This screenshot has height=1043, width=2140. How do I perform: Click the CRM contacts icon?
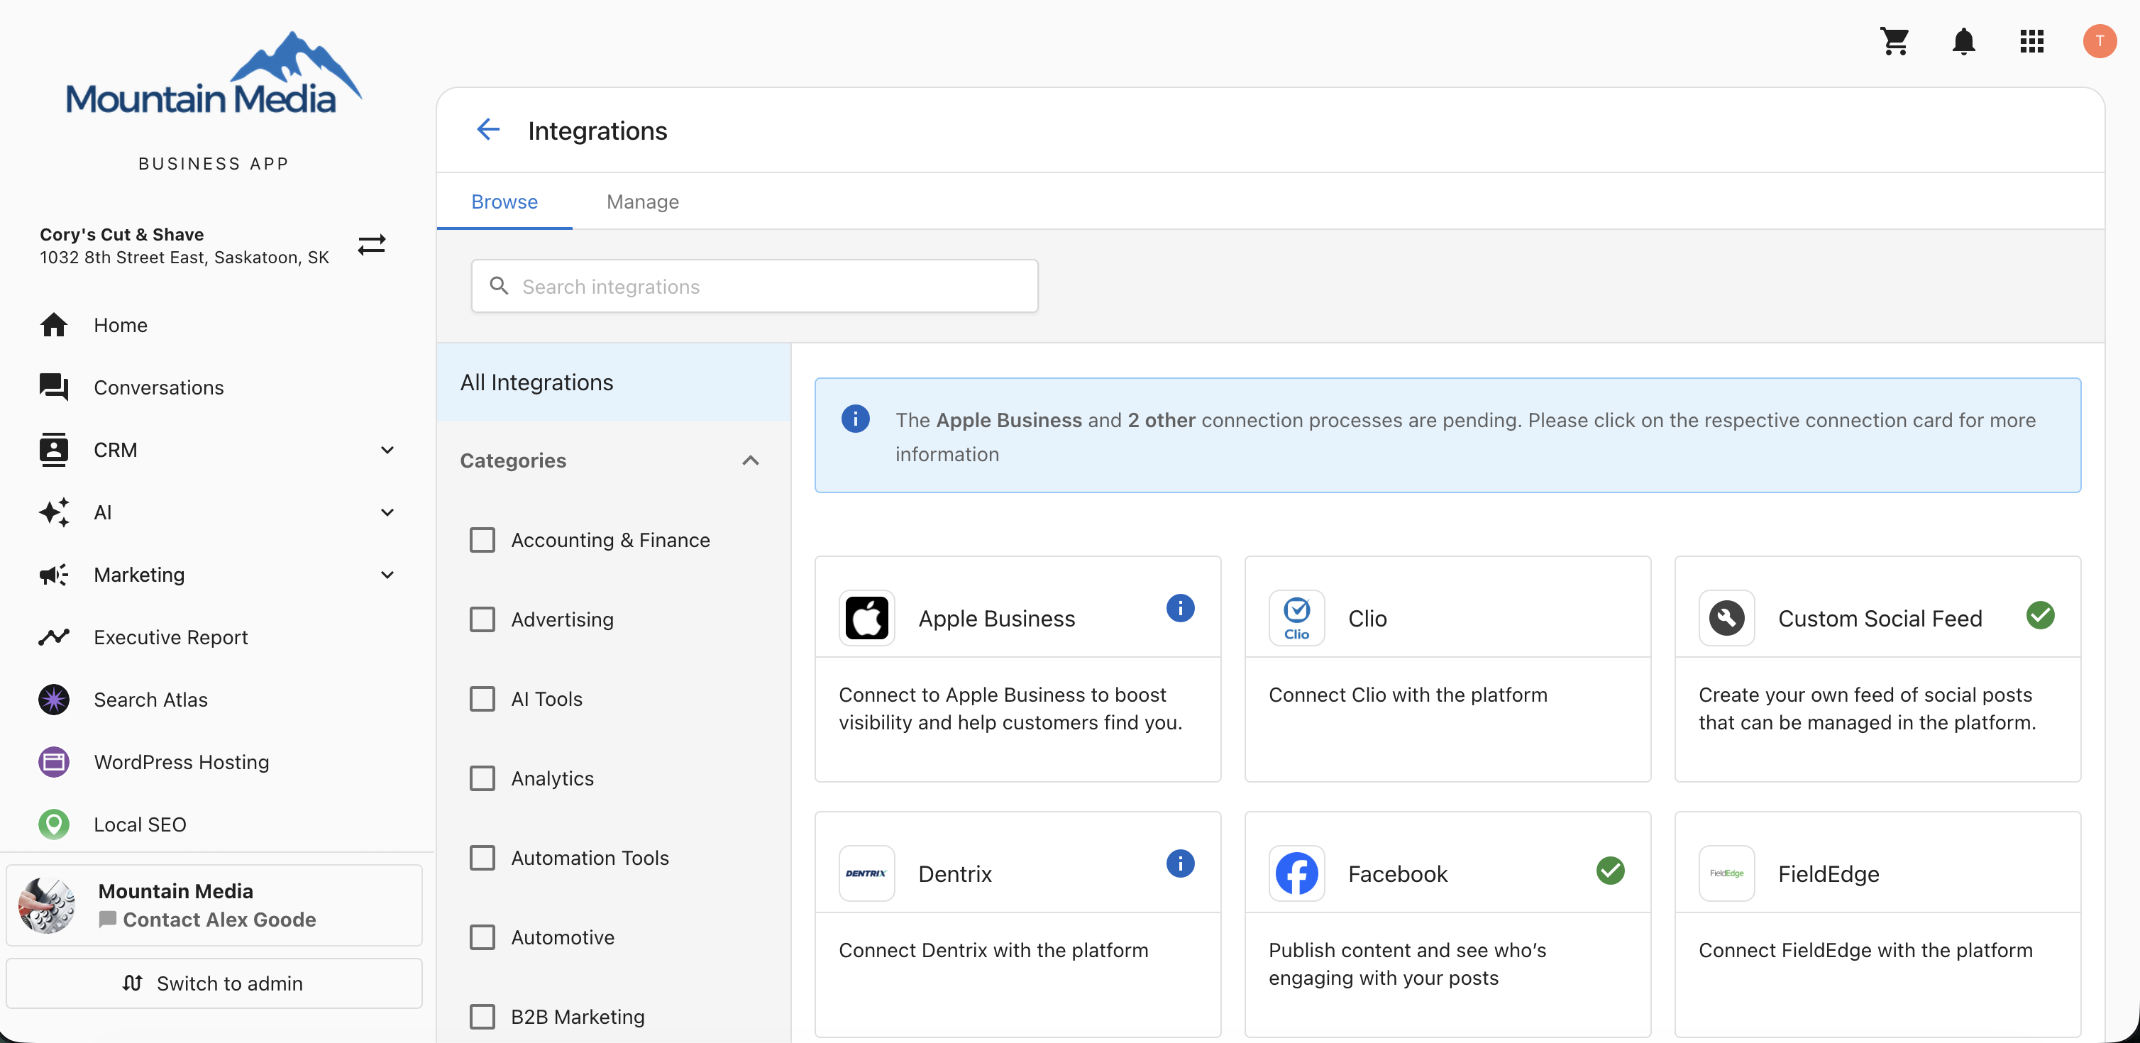click(x=54, y=449)
